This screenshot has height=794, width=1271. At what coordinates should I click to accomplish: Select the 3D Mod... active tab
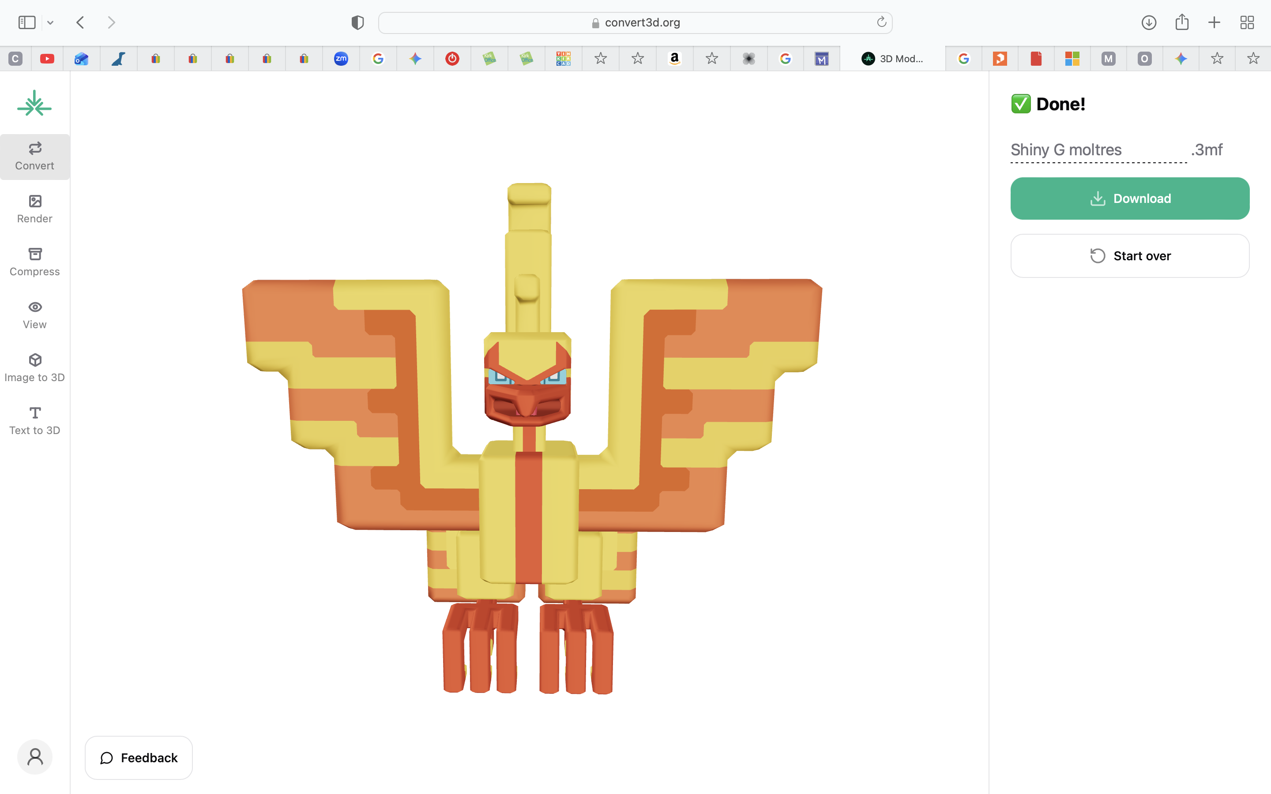[893, 59]
